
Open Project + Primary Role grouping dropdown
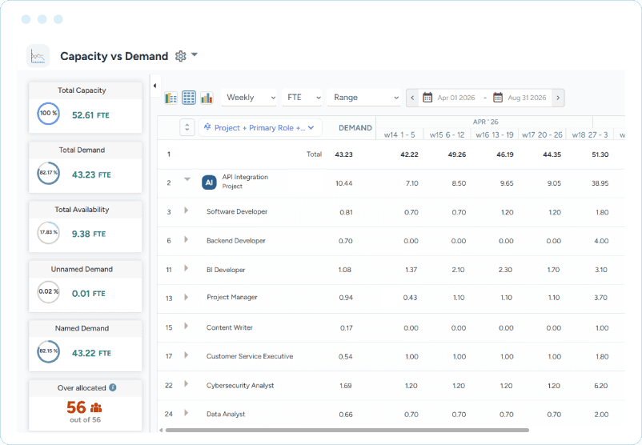260,128
